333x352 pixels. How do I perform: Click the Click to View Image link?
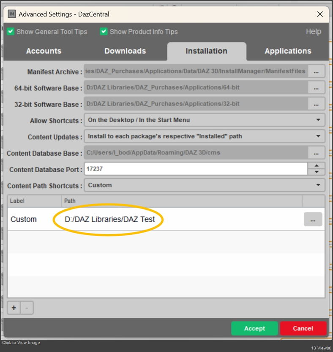[21, 343]
